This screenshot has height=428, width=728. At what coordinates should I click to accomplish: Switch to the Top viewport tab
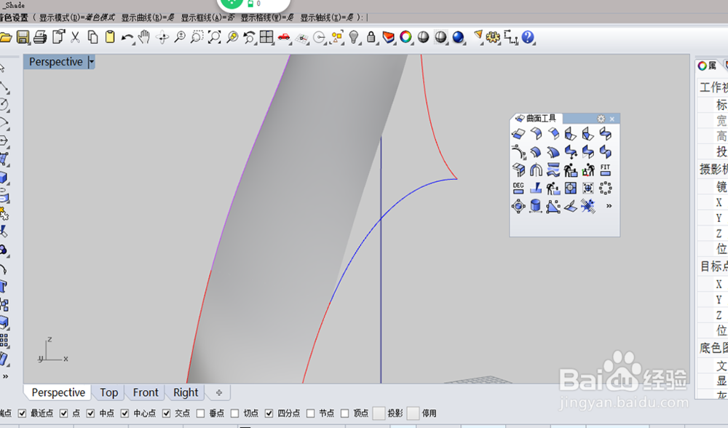tap(108, 393)
